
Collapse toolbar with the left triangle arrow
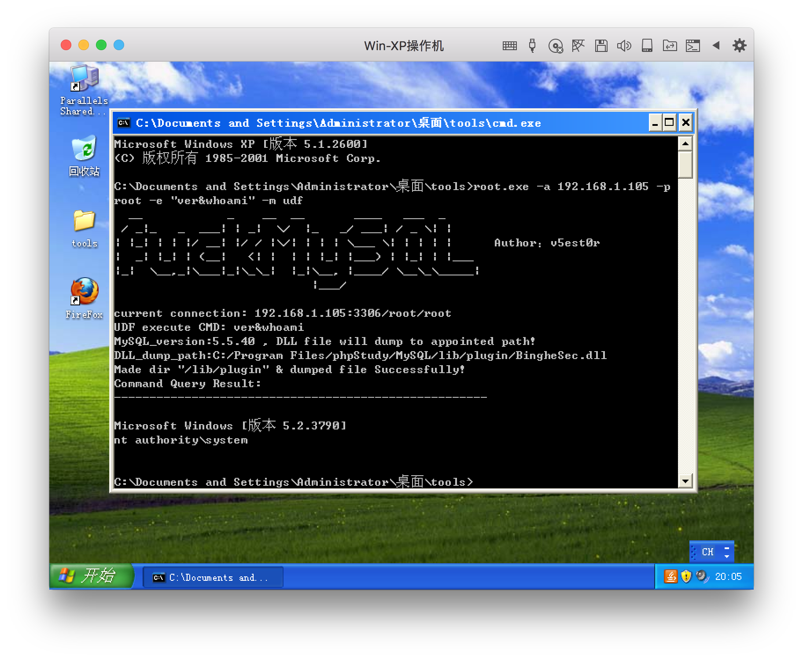[x=716, y=45]
